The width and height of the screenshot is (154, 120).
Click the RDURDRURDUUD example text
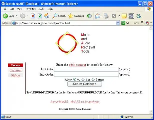(91, 92)
